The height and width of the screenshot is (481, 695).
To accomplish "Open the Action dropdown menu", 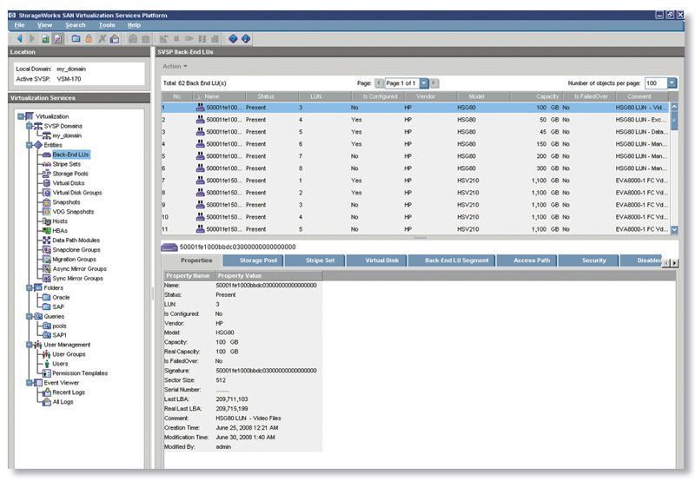I will pyautogui.click(x=175, y=66).
